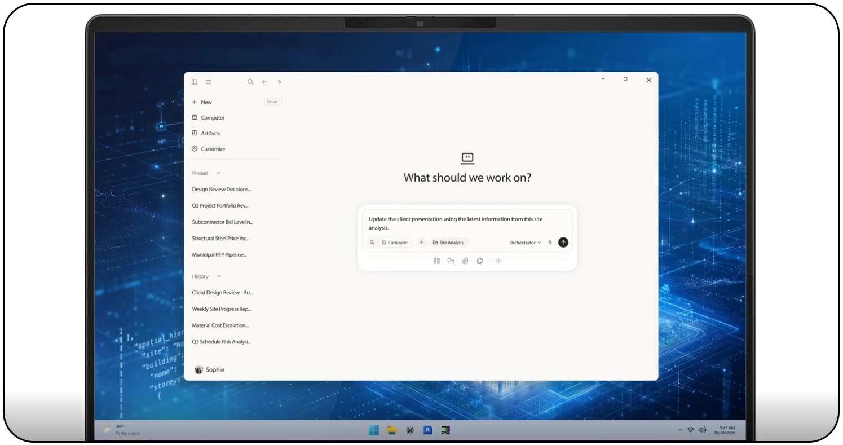This screenshot has height=445, width=843.
Task: Toggle the Computer chip in the prompt box
Action: click(x=395, y=243)
